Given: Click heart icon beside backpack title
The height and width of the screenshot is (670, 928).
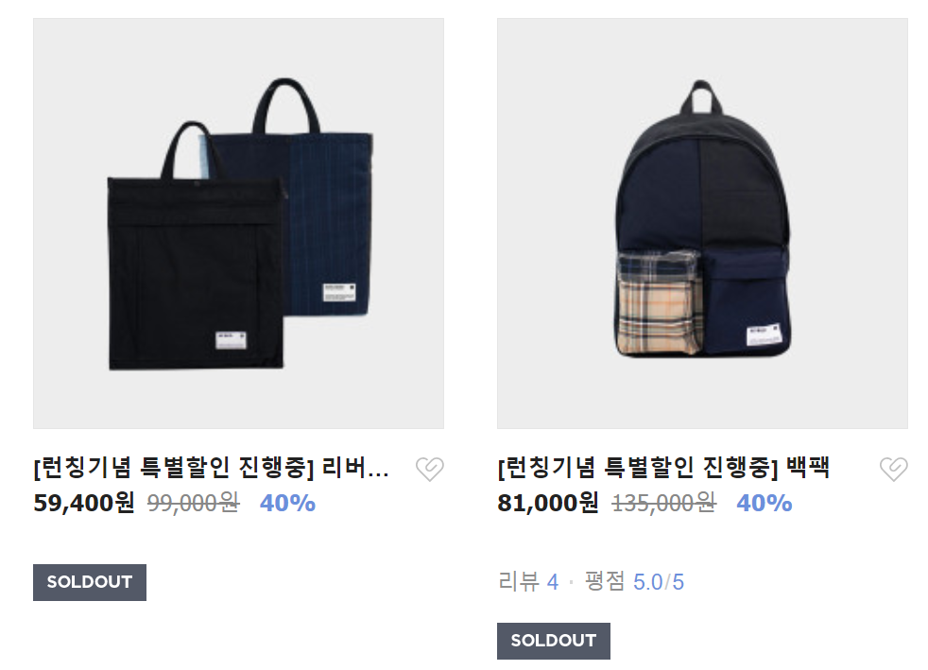Looking at the screenshot, I should [x=894, y=470].
